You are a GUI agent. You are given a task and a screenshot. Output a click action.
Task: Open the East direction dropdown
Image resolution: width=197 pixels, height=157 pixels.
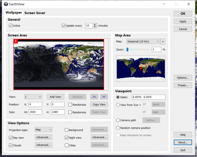tap(159, 112)
